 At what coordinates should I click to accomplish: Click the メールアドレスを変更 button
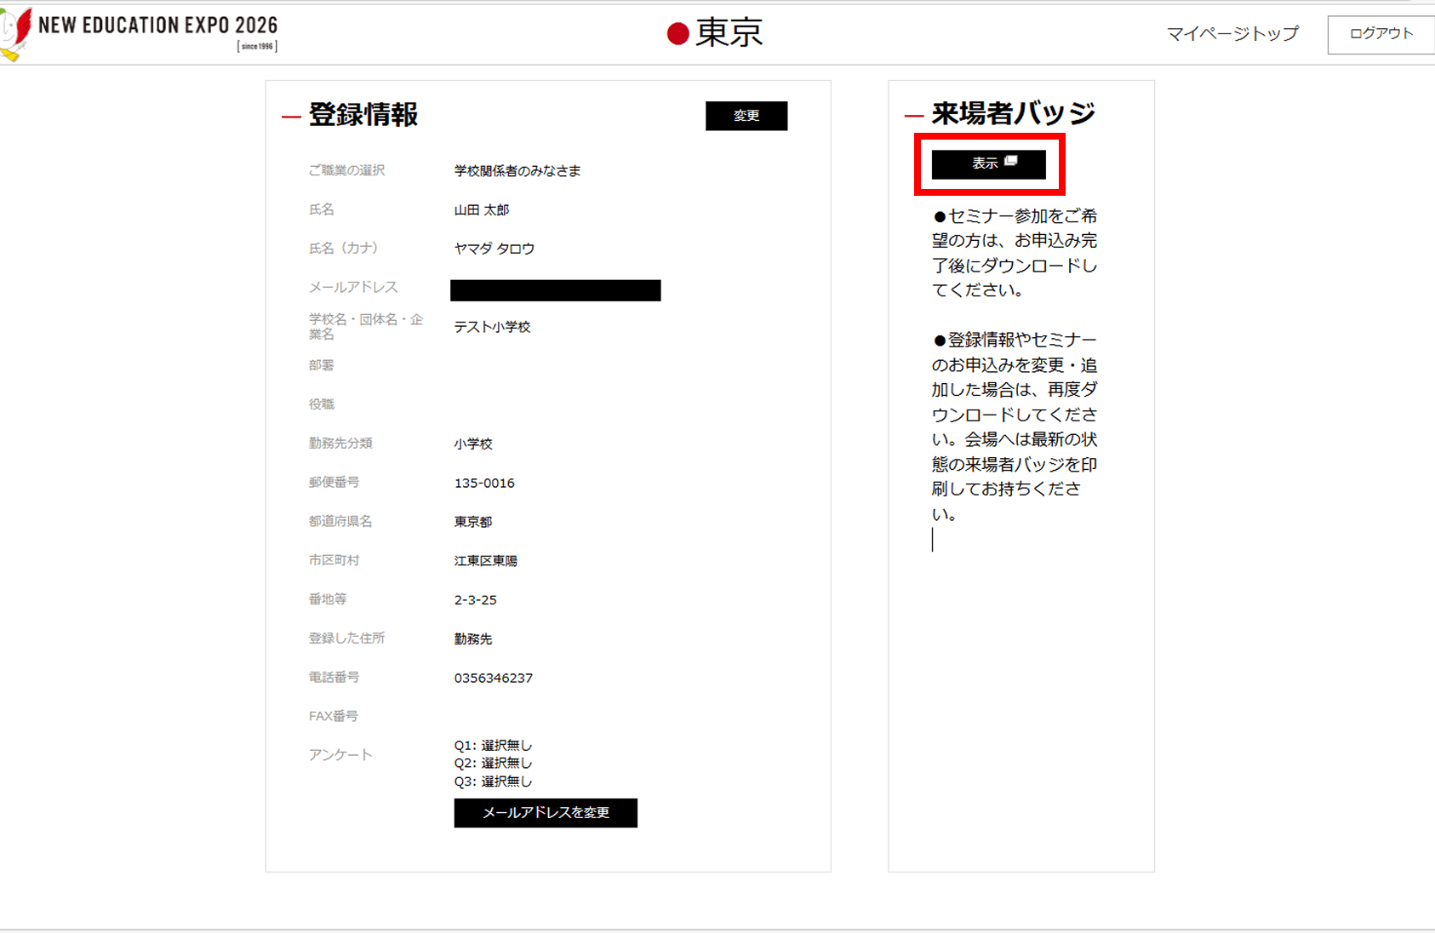click(x=545, y=813)
